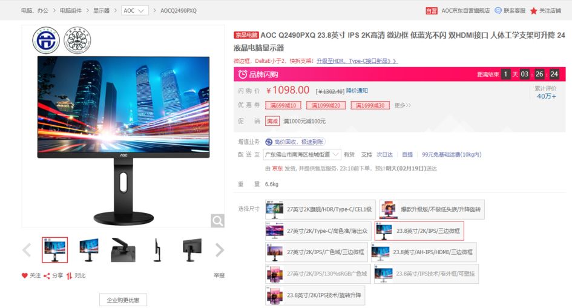Open AOC京东自营旗舰店 store link

point(465,10)
